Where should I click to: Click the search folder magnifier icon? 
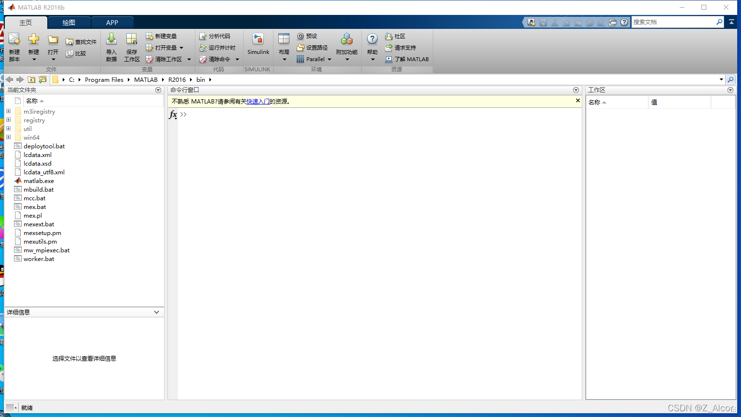730,79
